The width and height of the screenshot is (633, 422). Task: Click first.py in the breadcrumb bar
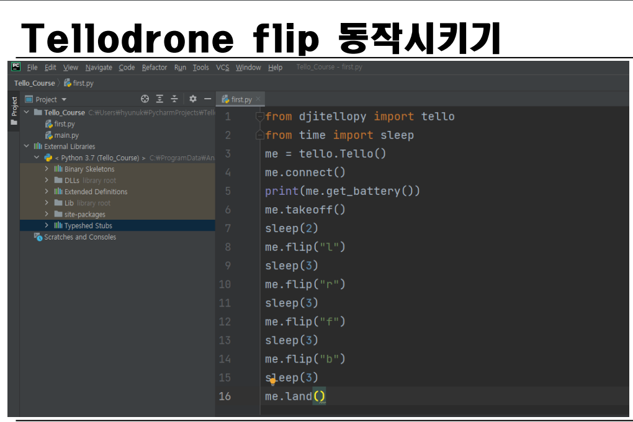coord(79,83)
